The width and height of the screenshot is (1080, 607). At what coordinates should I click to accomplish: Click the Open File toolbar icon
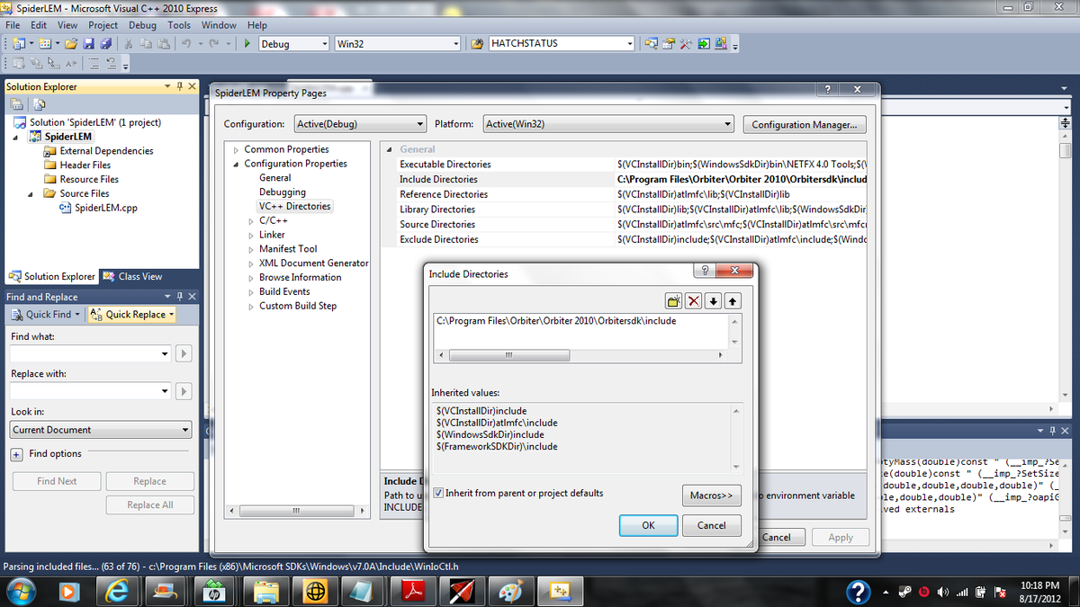72,43
